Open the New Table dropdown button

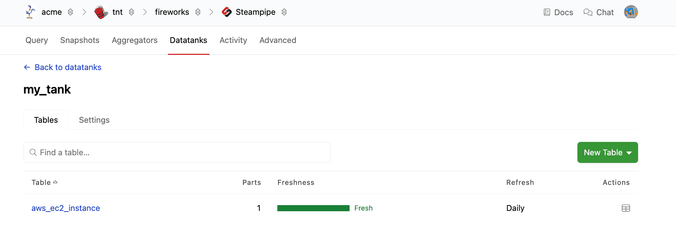[x=607, y=152]
